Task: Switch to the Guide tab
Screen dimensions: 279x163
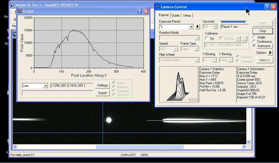Action: [175, 15]
